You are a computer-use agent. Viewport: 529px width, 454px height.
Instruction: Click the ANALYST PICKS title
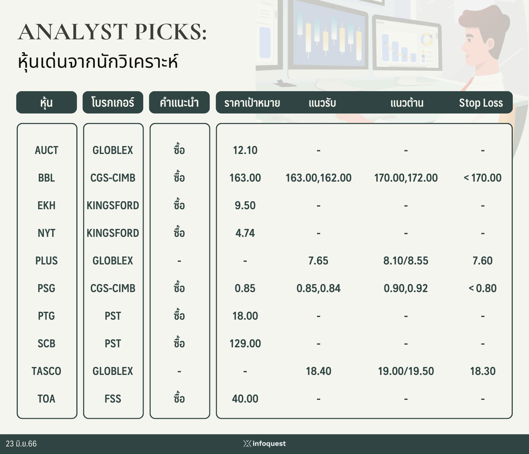112,32
